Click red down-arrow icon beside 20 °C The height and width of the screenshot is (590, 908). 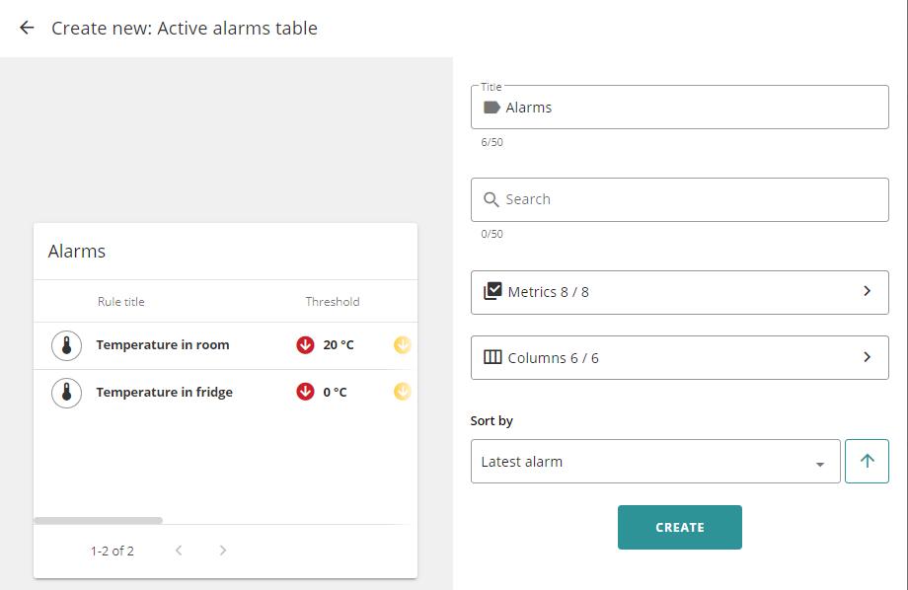pos(305,344)
